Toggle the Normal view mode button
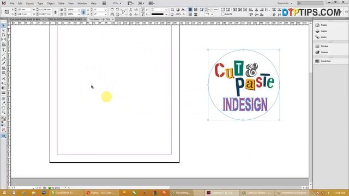The width and height of the screenshot is (349, 196). (3, 136)
